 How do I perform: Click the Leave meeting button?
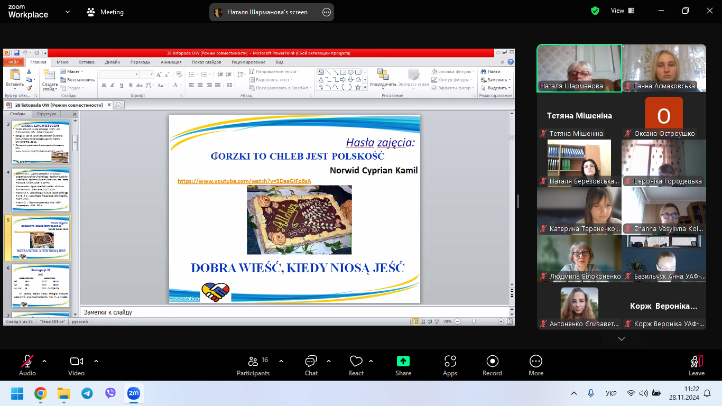696,366
